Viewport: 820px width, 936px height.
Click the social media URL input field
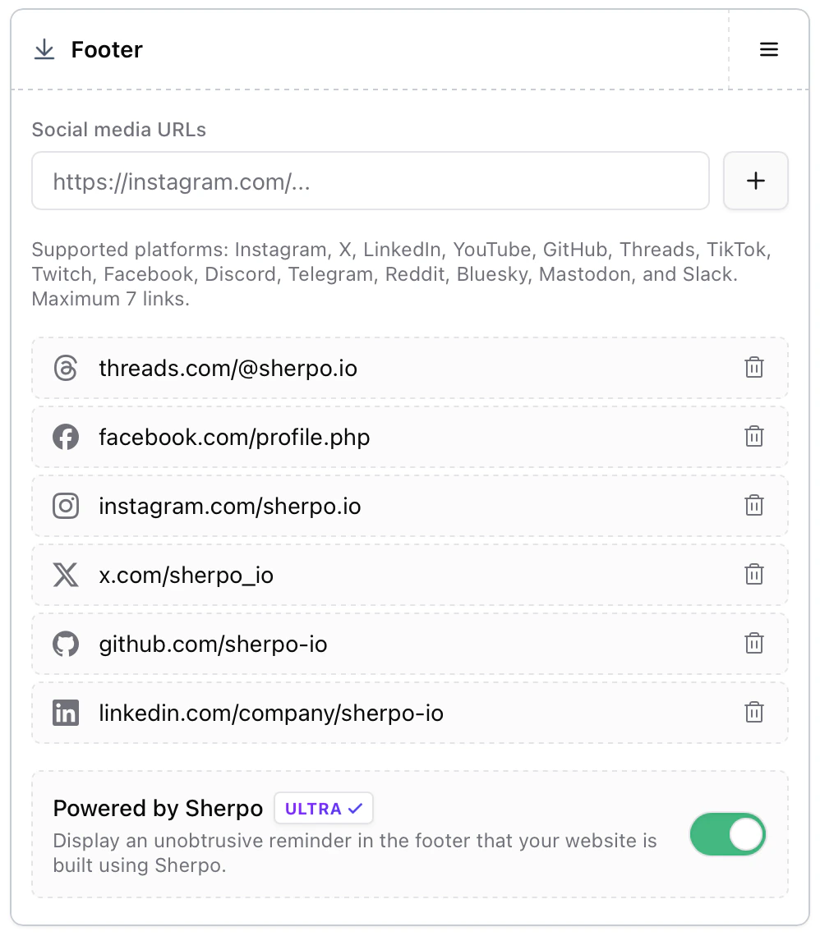(x=370, y=181)
